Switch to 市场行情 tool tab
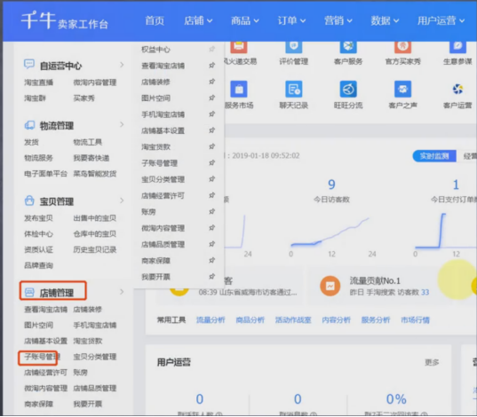This screenshot has height=417, width=477. [x=415, y=319]
